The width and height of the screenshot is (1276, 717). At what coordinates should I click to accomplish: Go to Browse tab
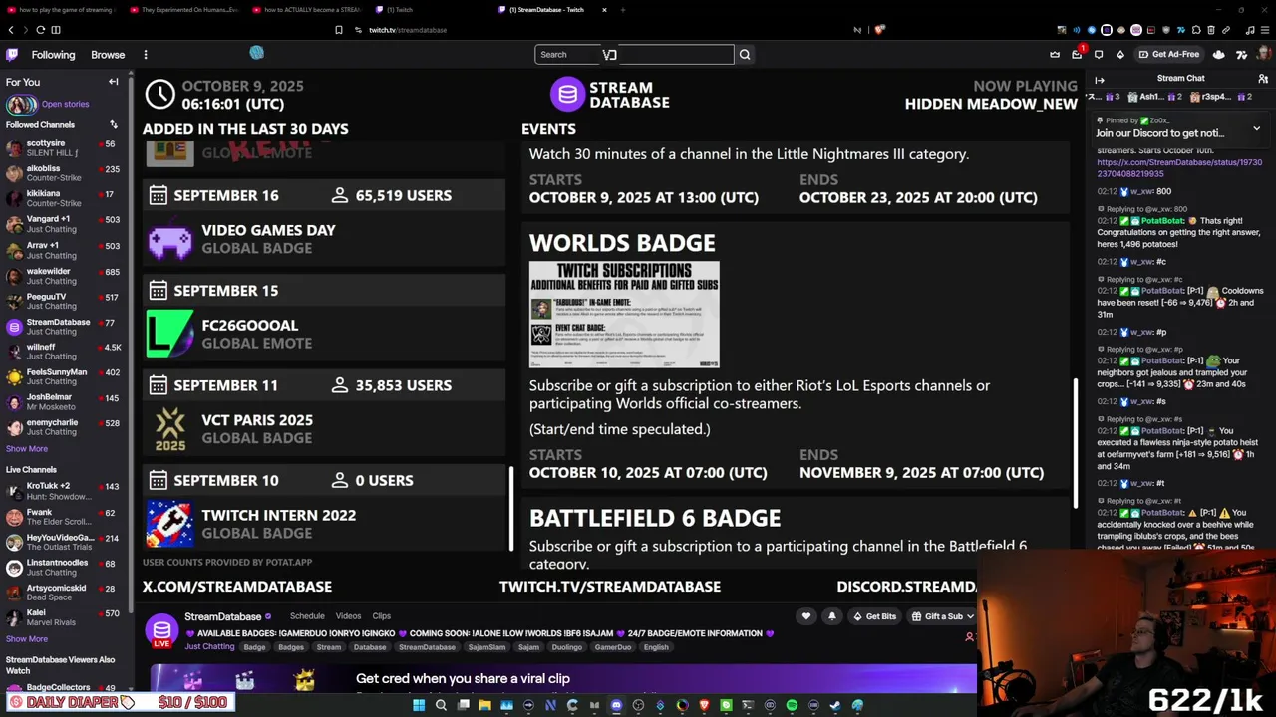pos(108,55)
